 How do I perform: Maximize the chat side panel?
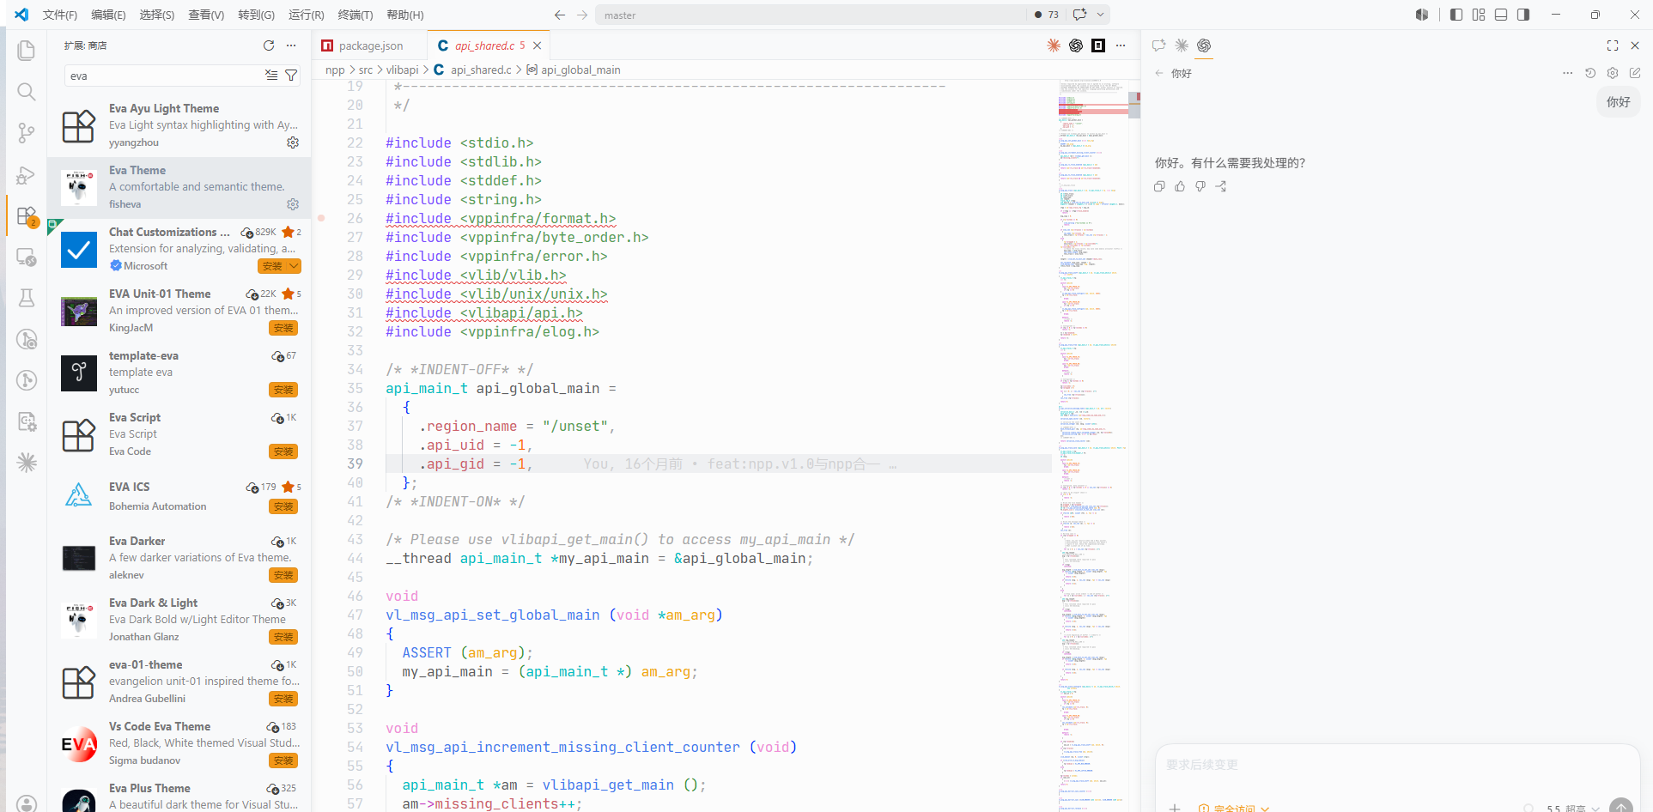click(x=1613, y=45)
